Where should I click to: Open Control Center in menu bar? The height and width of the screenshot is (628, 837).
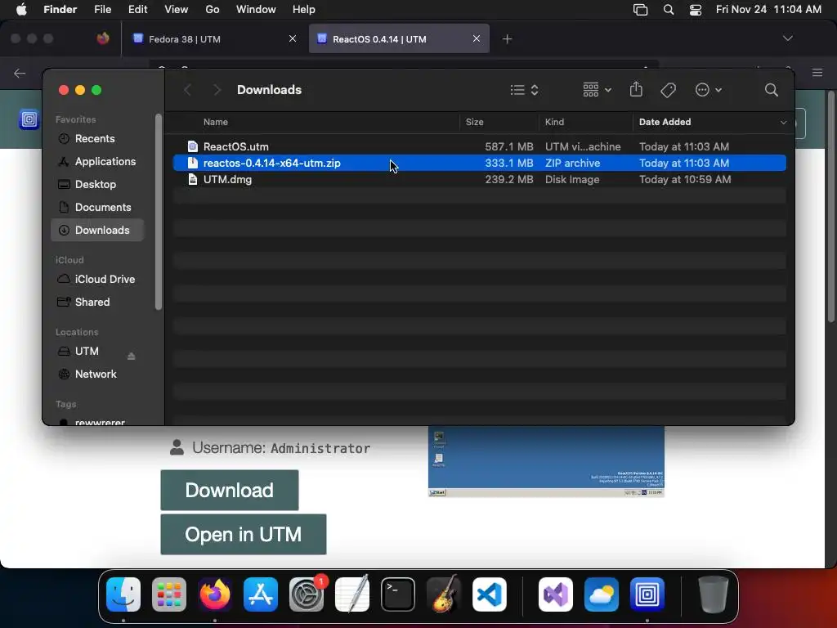696,10
